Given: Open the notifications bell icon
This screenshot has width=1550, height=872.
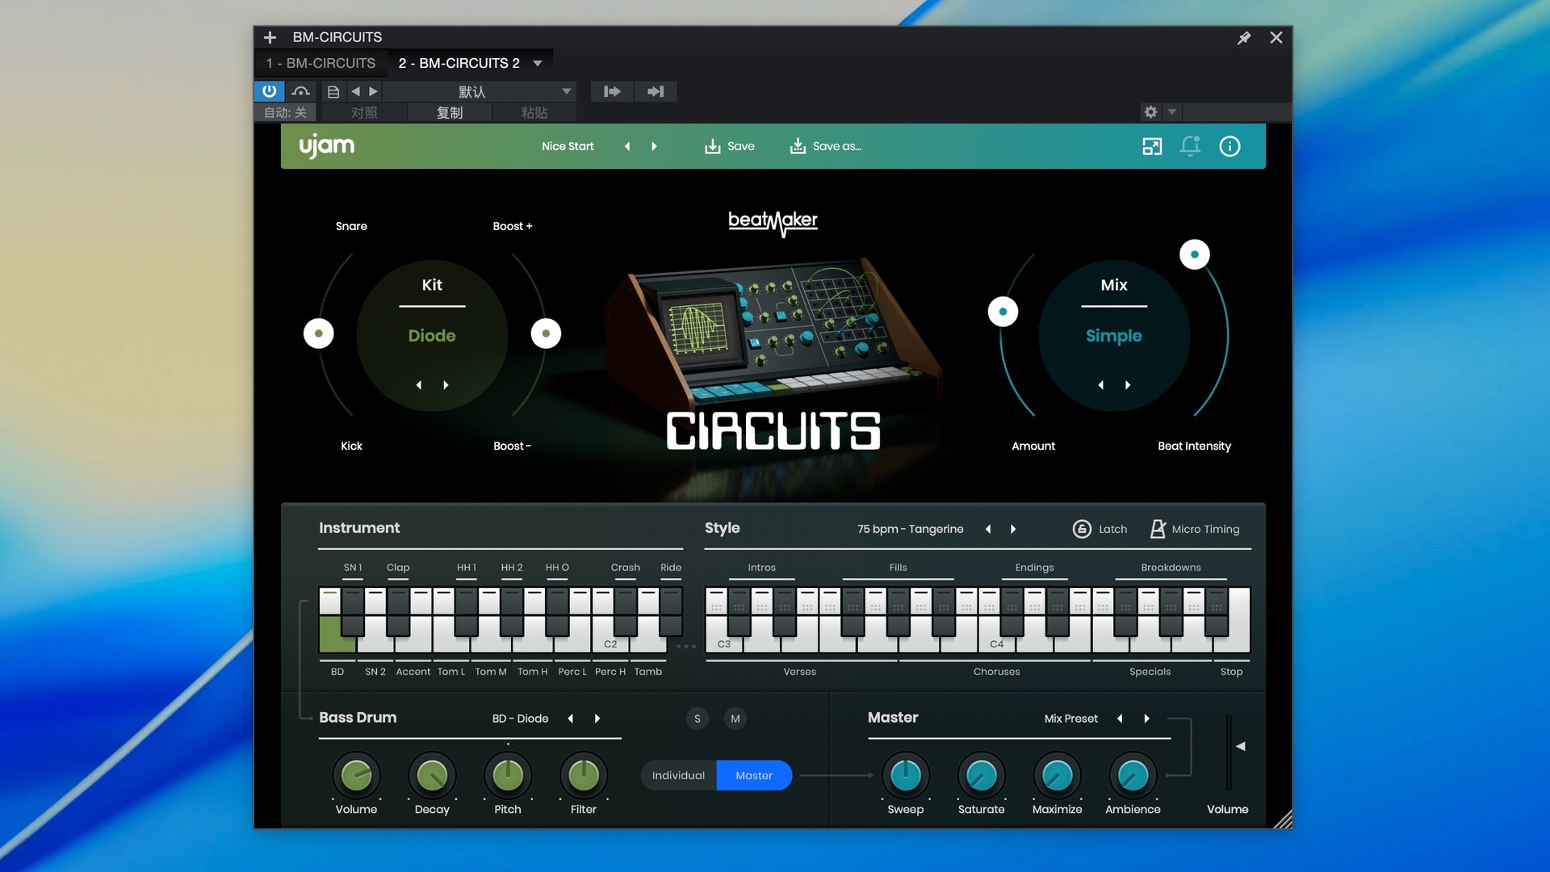Looking at the screenshot, I should click(1190, 146).
